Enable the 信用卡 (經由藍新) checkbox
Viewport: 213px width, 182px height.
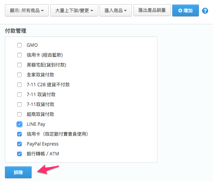pos(19,55)
